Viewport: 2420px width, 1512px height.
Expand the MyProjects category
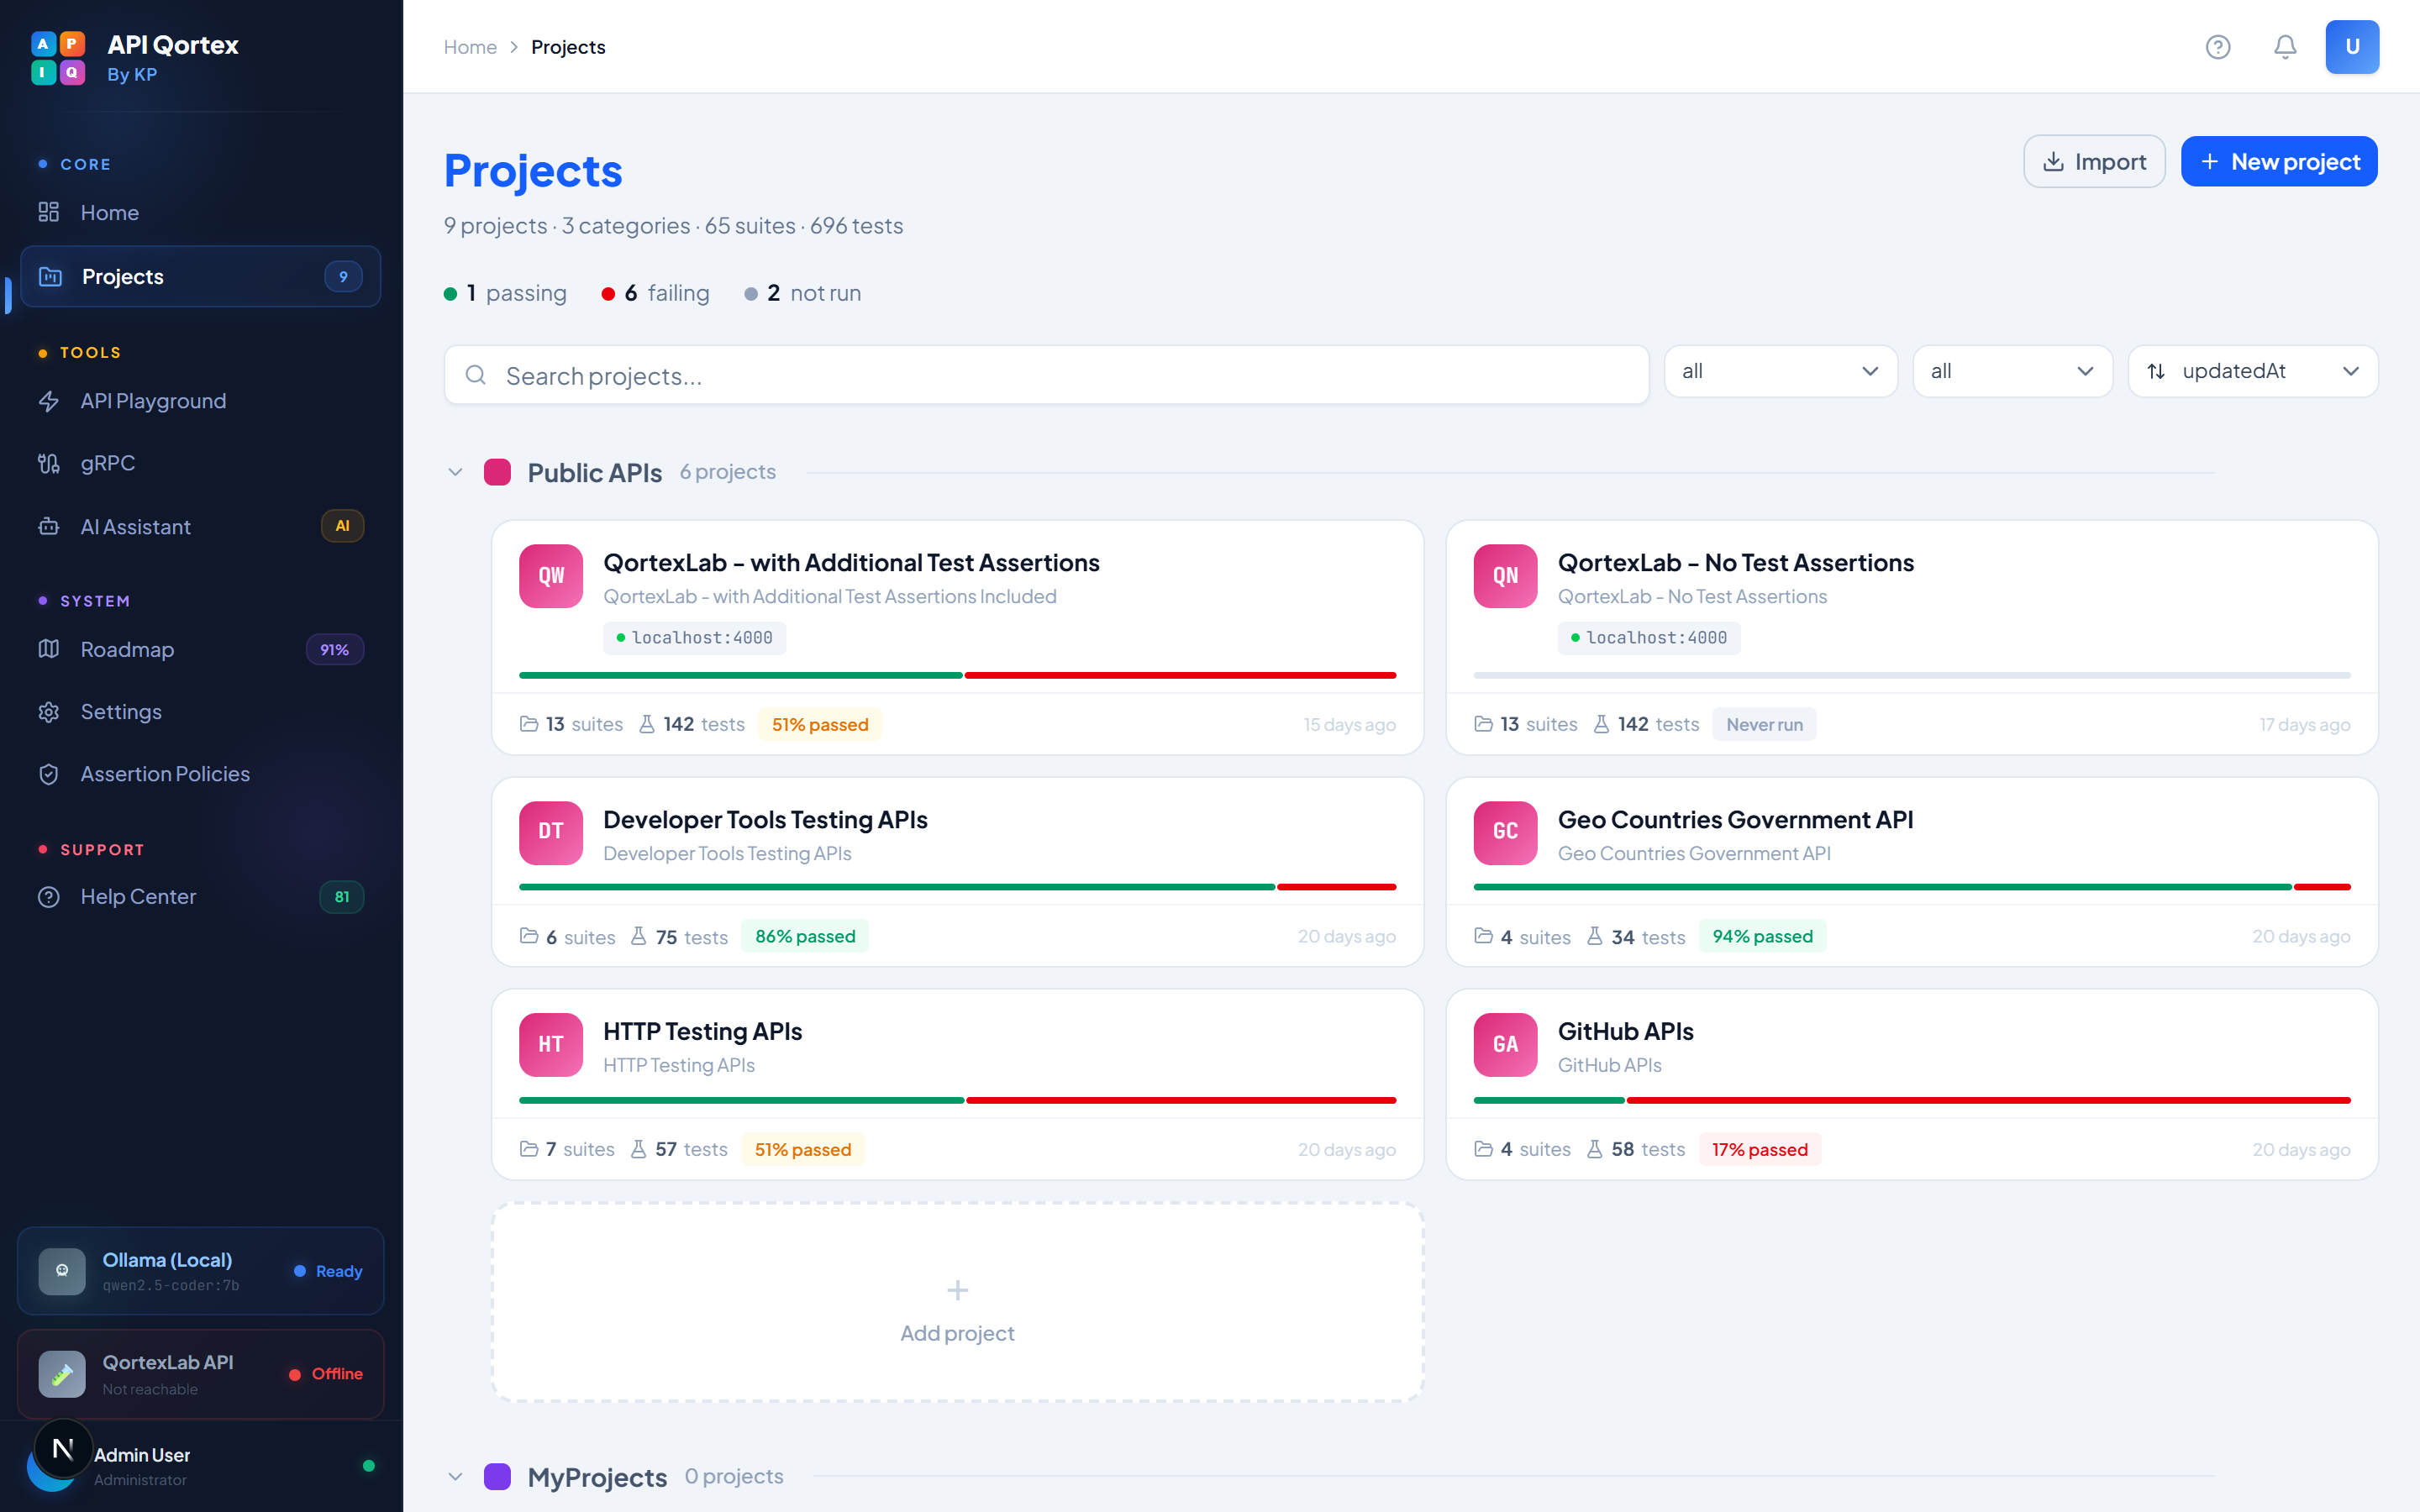(x=455, y=1476)
